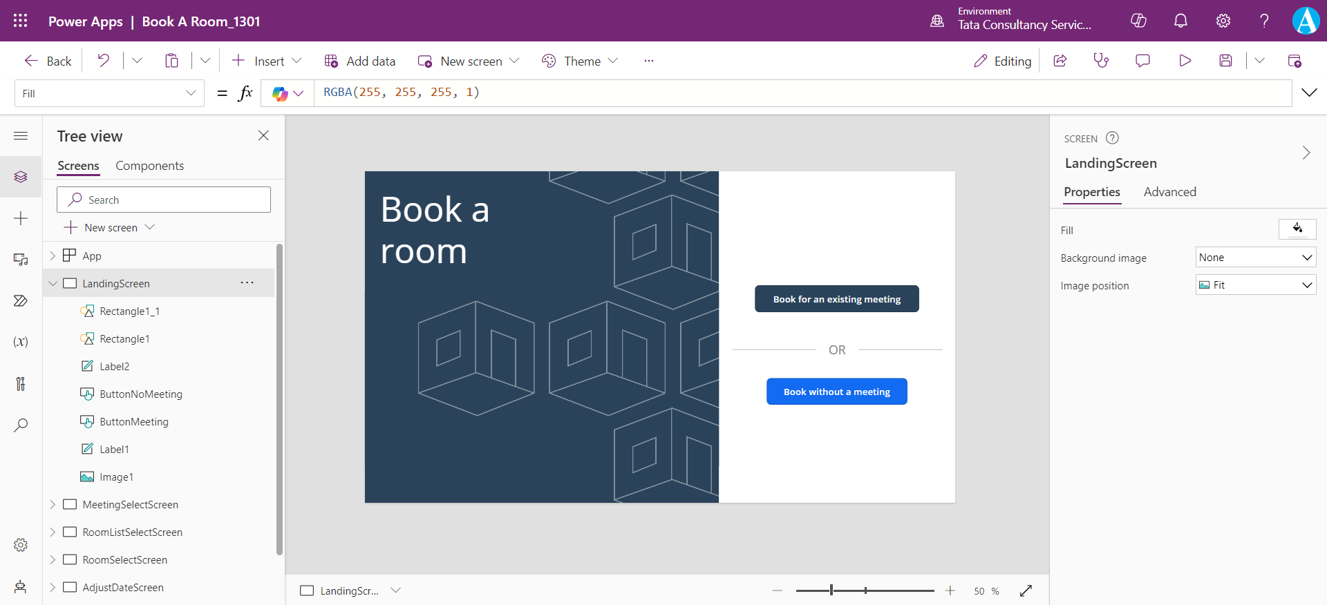1327x605 pixels.
Task: Open the Share icon in toolbar
Action: (x=1060, y=61)
